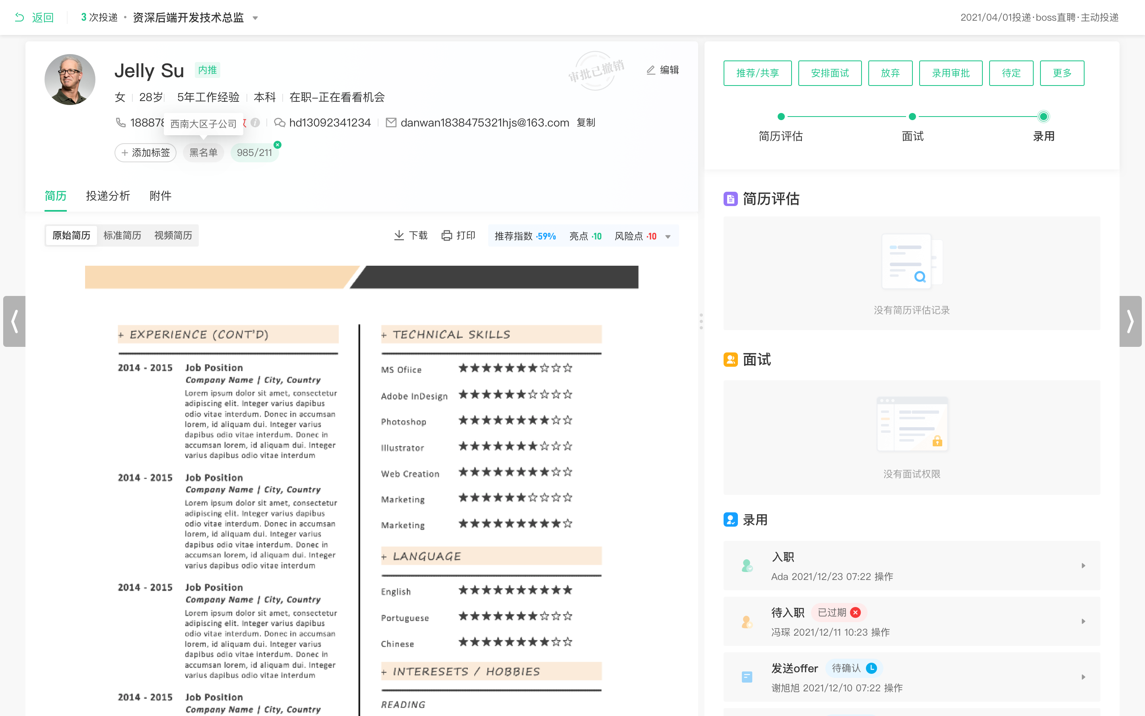The image size is (1145, 716).
Task: Click the blue 待确认 clock icon
Action: (871, 668)
